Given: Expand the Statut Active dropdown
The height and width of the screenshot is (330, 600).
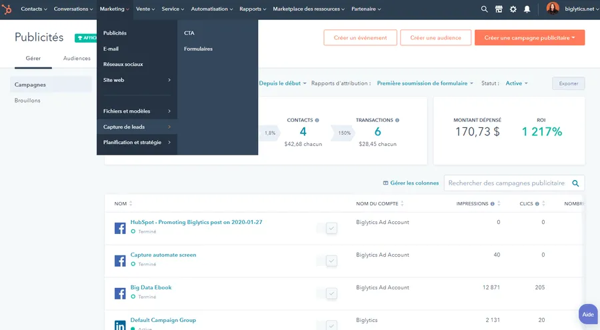Looking at the screenshot, I should coord(517,83).
